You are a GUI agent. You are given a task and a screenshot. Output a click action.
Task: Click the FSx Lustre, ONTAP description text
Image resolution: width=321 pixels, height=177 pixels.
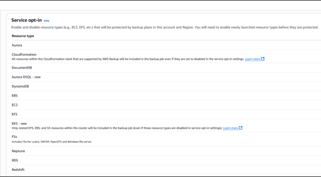[52, 142]
